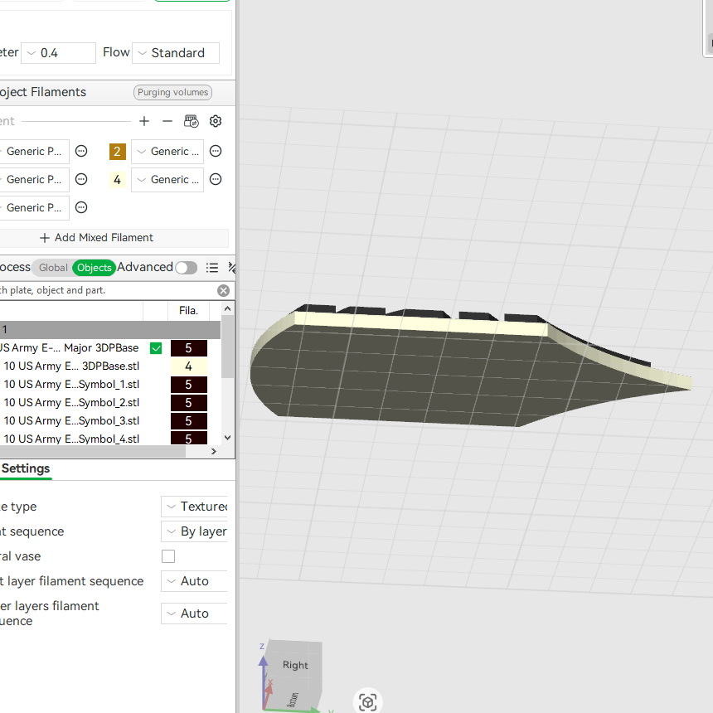Image resolution: width=713 pixels, height=713 pixels.
Task: Open options for filament 4 ellipsis icon
Action: pos(216,179)
